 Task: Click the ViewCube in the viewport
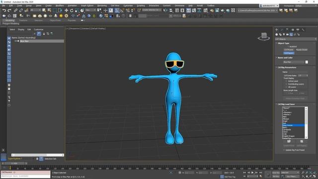click(264, 36)
